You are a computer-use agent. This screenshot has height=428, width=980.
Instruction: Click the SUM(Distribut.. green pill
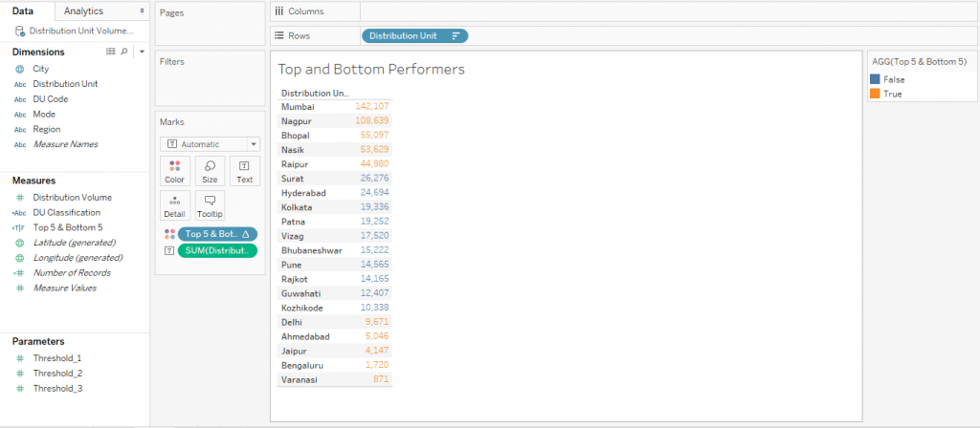216,250
